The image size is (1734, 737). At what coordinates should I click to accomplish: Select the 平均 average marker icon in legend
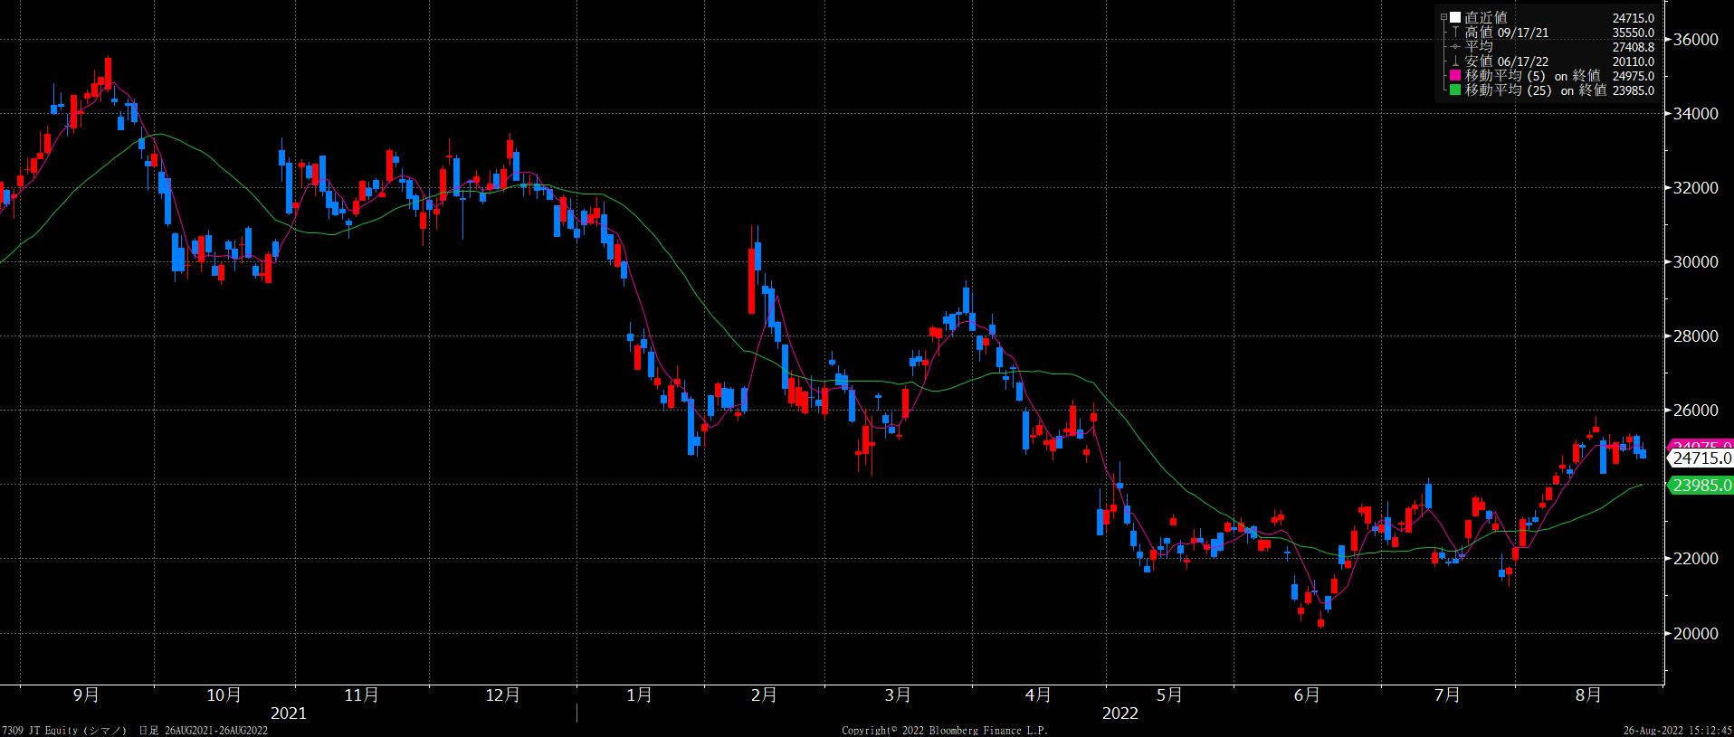pyautogui.click(x=1455, y=47)
